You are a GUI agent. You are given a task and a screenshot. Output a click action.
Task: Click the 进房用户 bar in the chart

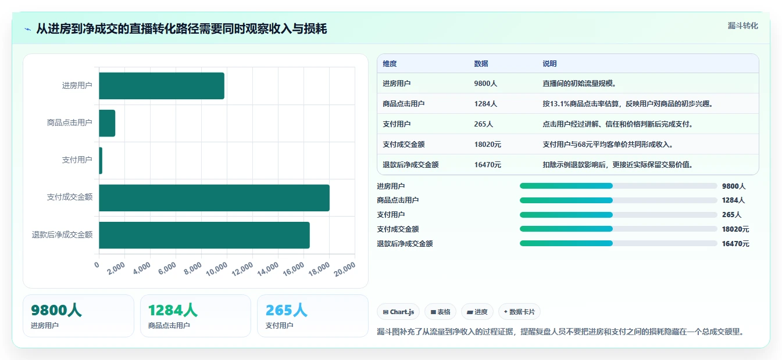(x=162, y=86)
